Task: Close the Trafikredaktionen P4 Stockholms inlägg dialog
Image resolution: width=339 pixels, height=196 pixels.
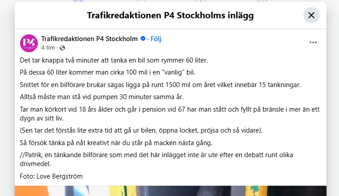Action: point(311,15)
